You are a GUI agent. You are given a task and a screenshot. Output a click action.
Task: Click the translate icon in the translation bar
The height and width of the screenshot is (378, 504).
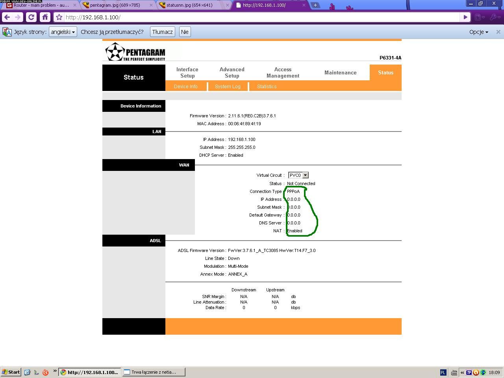pos(7,32)
